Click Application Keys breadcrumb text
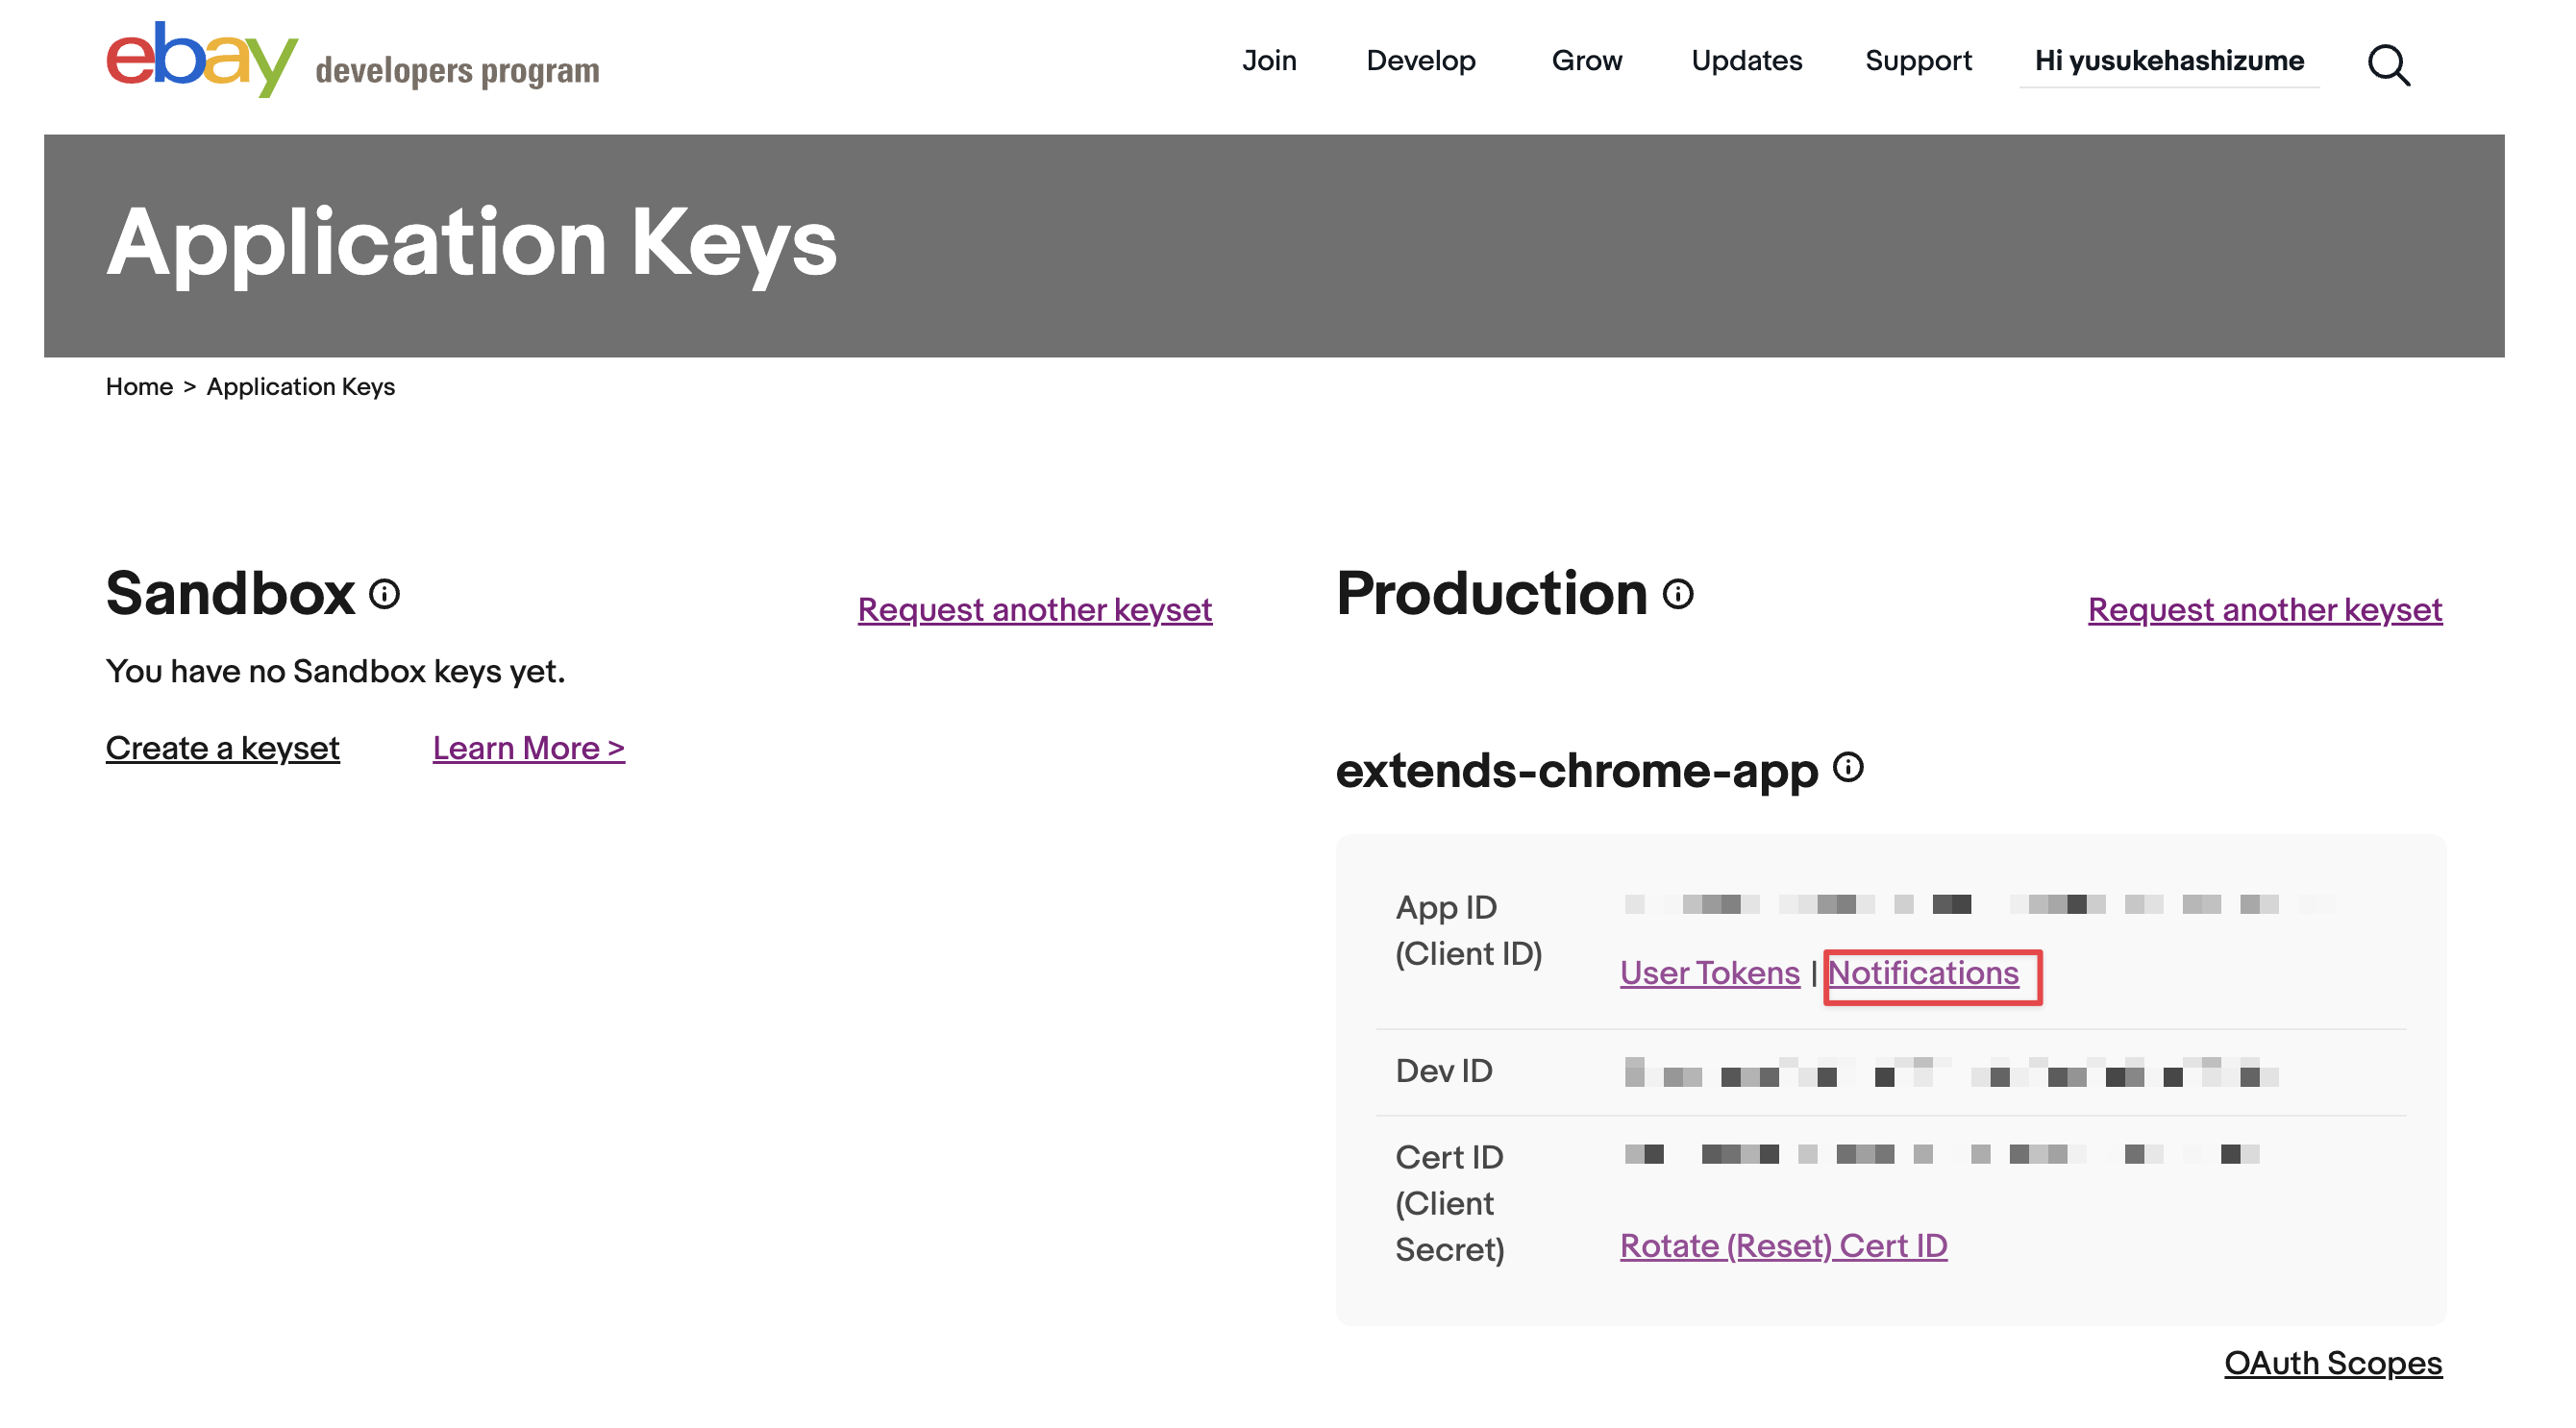The height and width of the screenshot is (1428, 2576). [301, 386]
